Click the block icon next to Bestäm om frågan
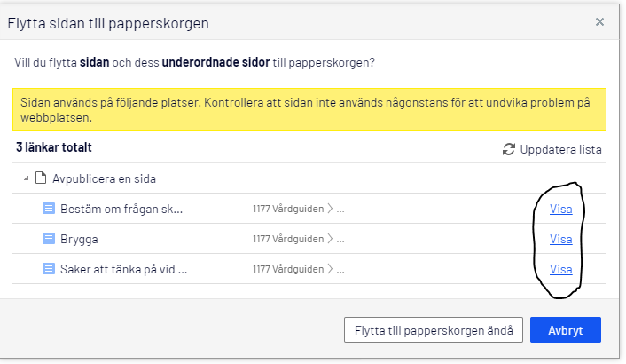Screen dimensions: 626x364 (50, 210)
